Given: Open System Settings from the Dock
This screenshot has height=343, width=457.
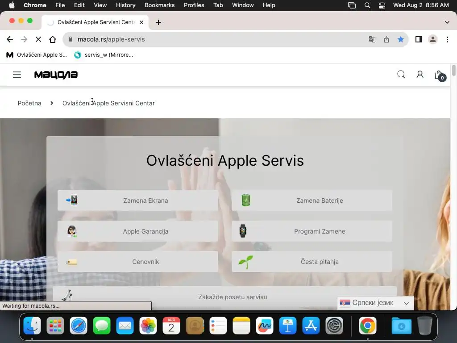Looking at the screenshot, I should 334,326.
